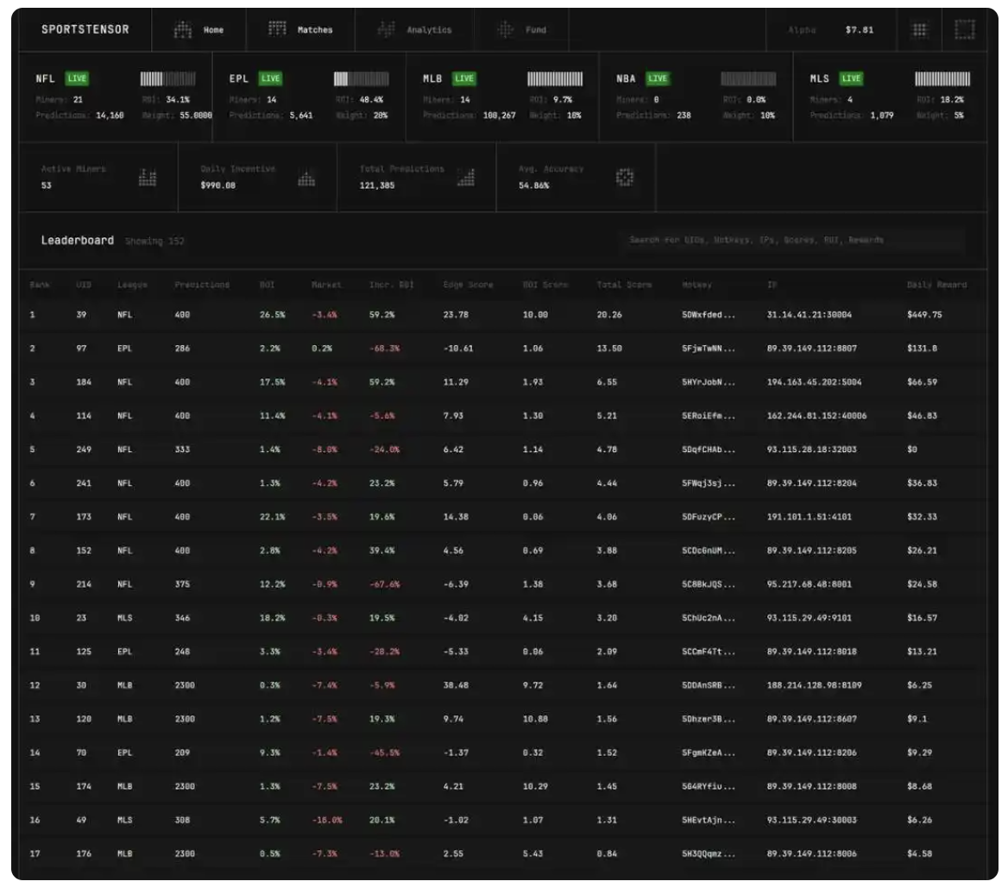This screenshot has height=894, width=1008.
Task: Click the Matches grid icon
Action: coord(277,29)
